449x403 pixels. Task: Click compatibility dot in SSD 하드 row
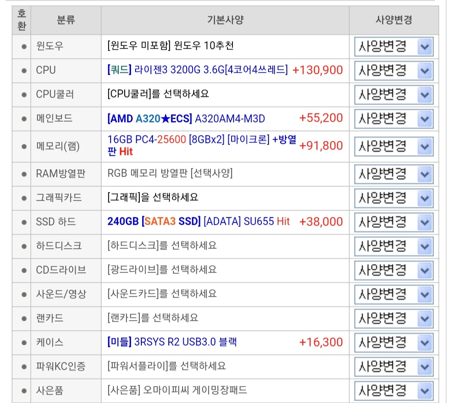24,222
